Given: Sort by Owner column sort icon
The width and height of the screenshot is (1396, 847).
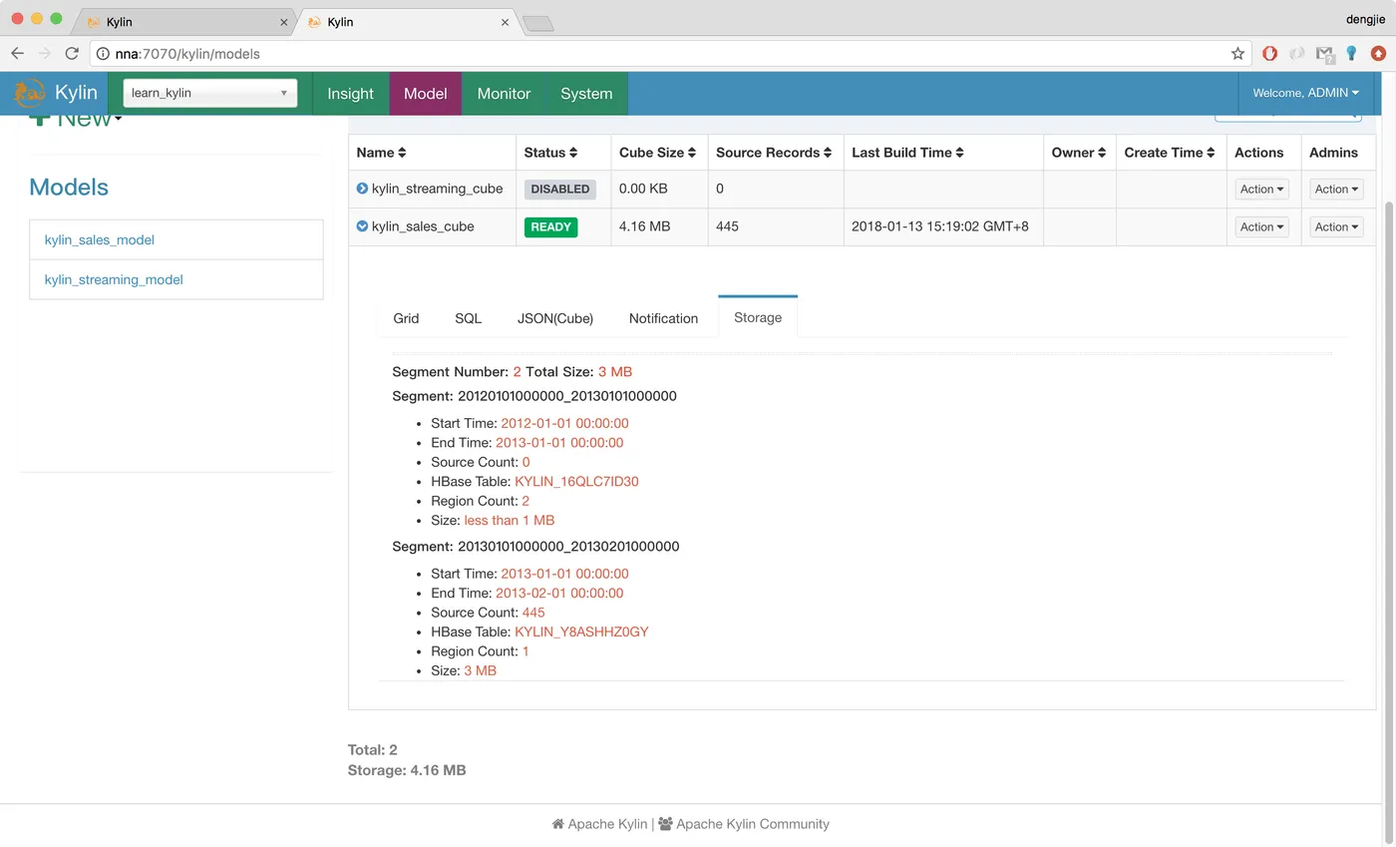Looking at the screenshot, I should pos(1102,153).
